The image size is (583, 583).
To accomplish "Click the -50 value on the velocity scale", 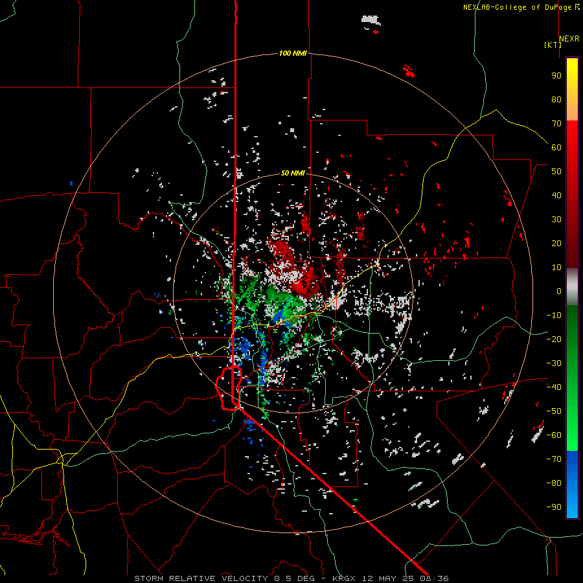I will [x=554, y=411].
